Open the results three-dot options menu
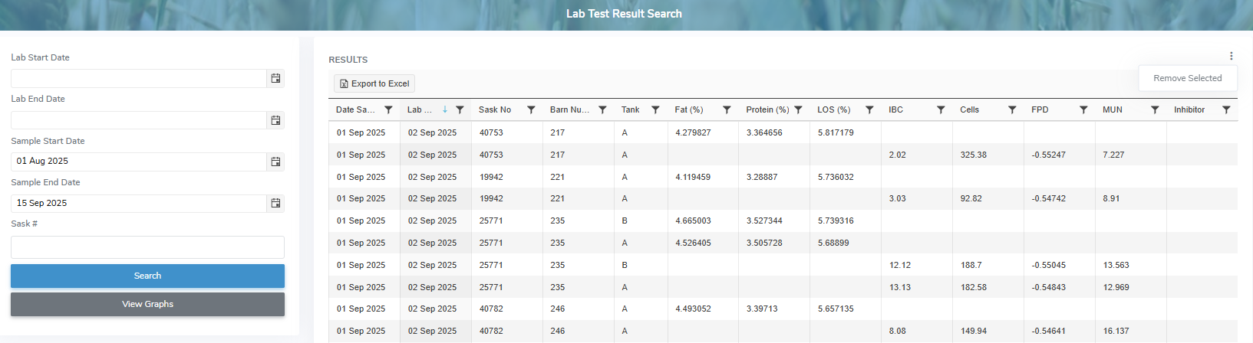 pos(1231,56)
